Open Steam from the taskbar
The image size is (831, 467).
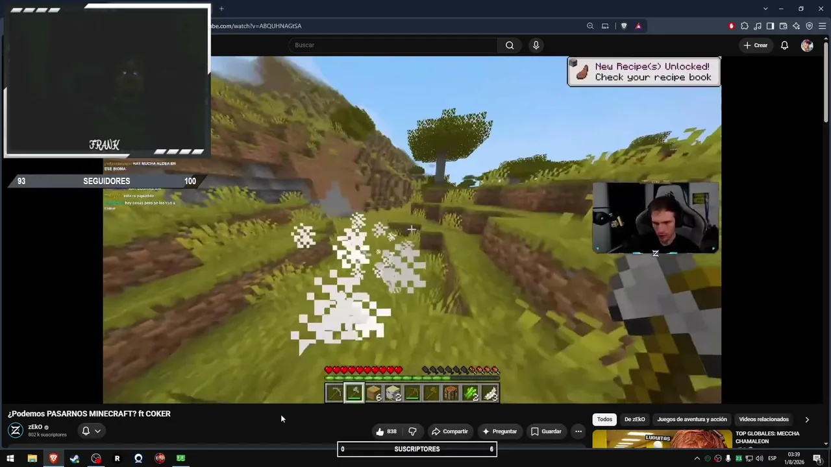[x=75, y=459]
